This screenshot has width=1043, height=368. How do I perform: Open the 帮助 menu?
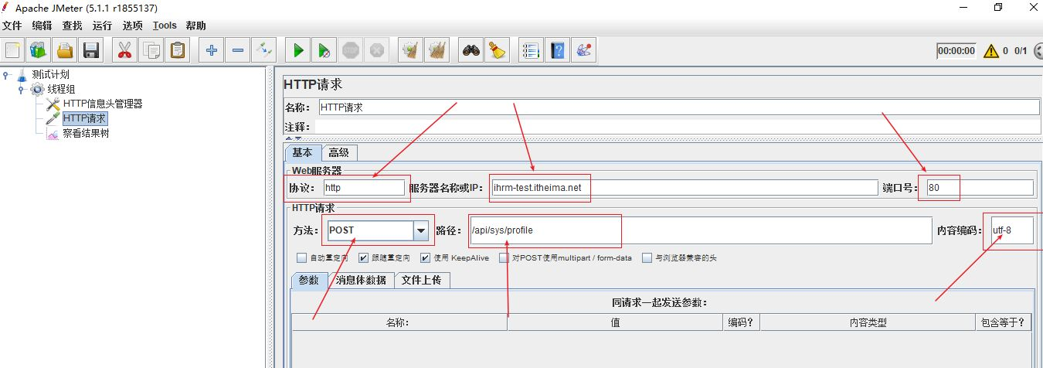coord(196,26)
